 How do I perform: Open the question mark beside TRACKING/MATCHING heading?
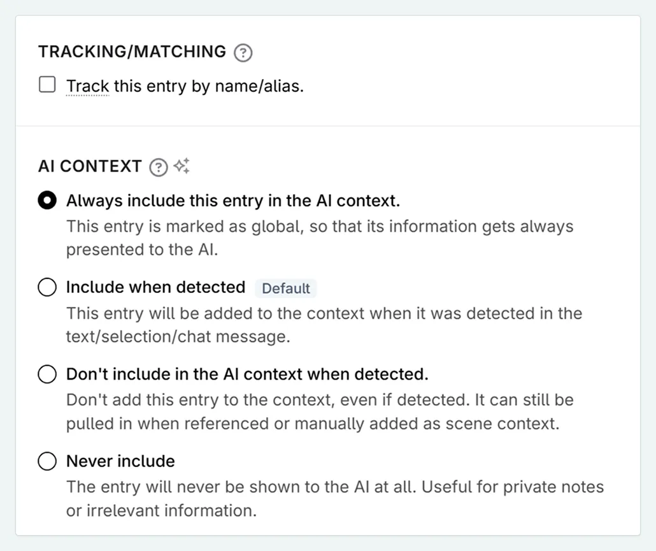(x=243, y=52)
